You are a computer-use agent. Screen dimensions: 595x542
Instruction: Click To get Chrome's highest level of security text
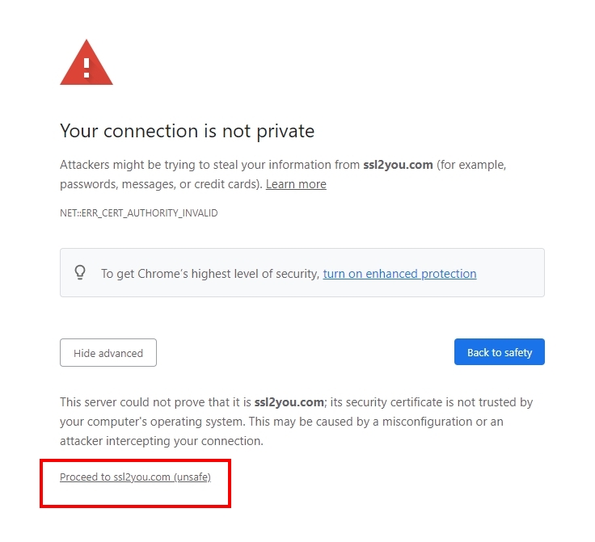(209, 274)
